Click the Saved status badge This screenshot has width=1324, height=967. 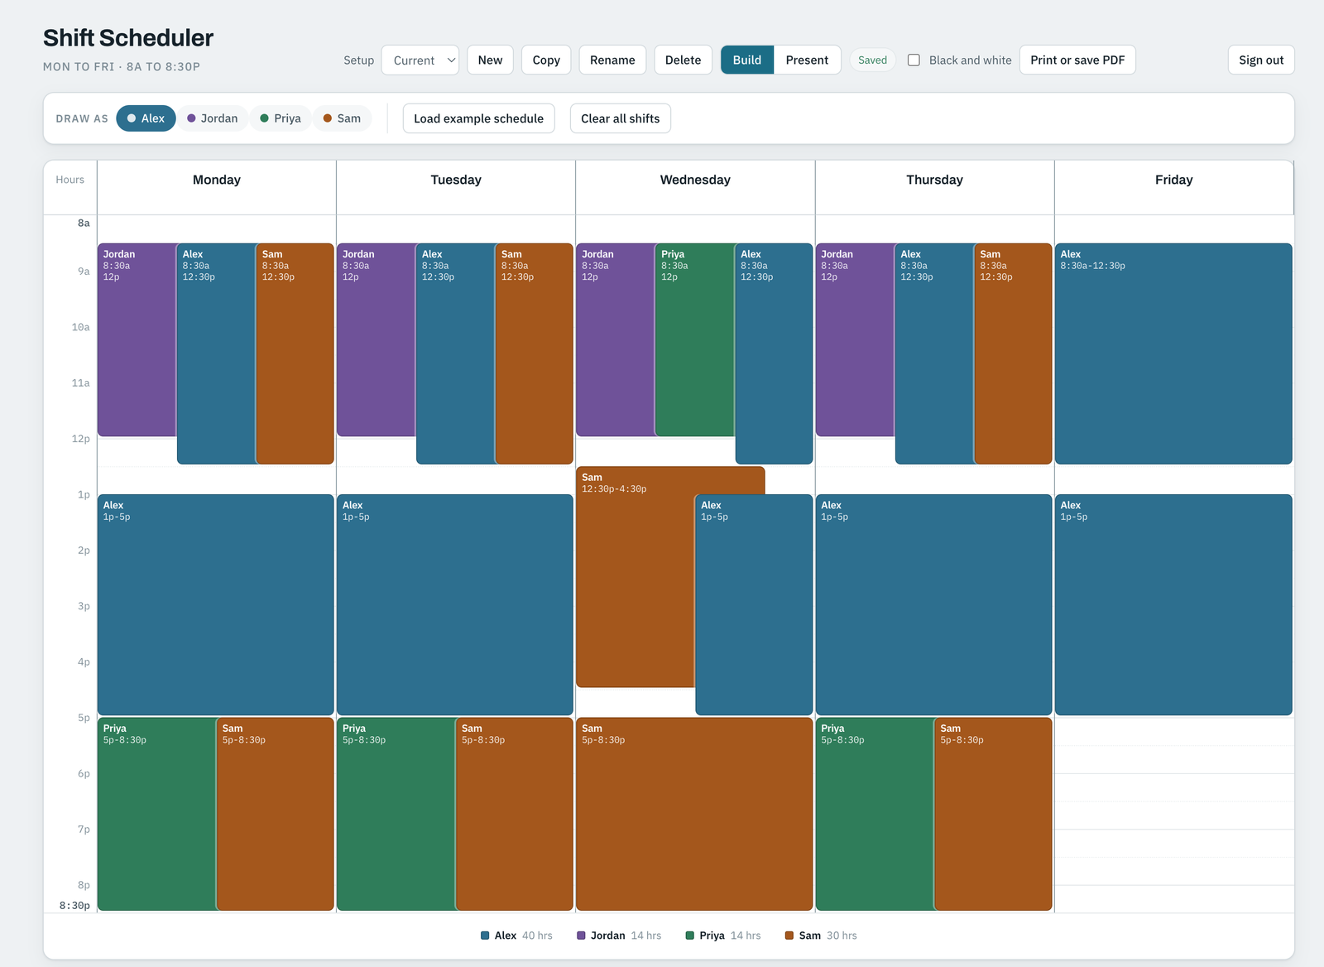[x=872, y=60]
